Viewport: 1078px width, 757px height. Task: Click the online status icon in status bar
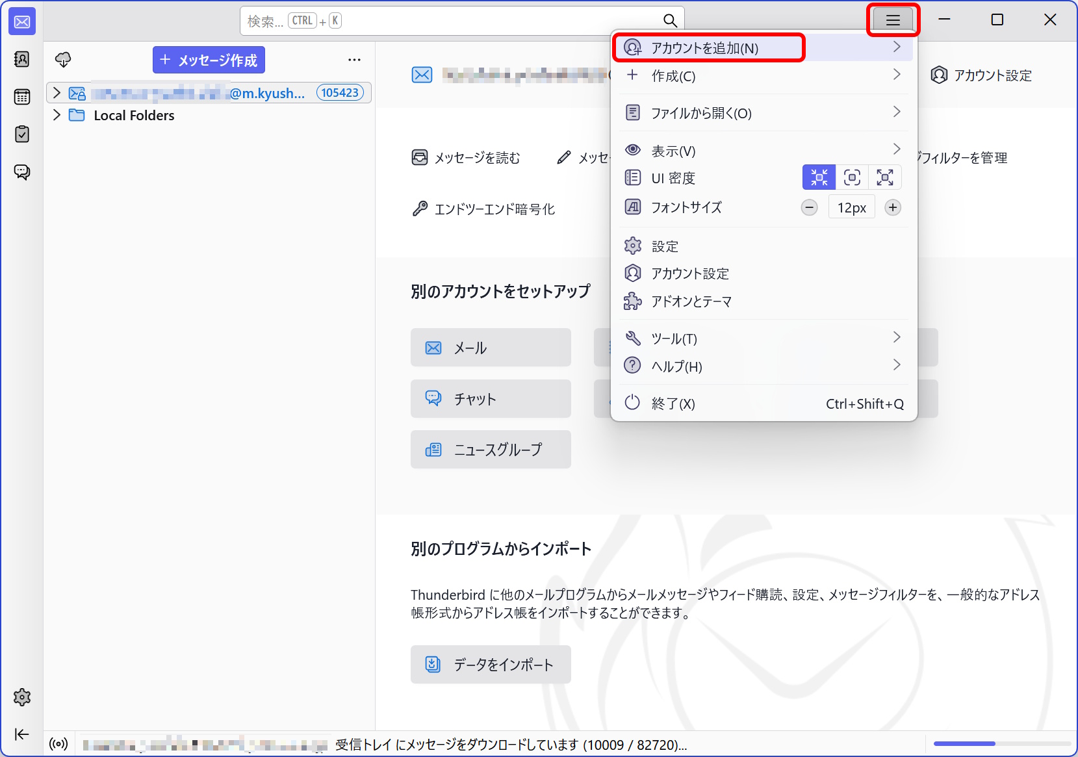point(58,744)
